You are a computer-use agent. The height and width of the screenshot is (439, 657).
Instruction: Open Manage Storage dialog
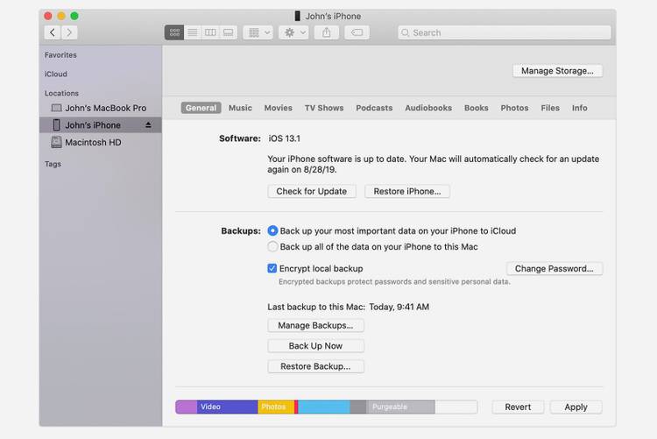pyautogui.click(x=557, y=71)
